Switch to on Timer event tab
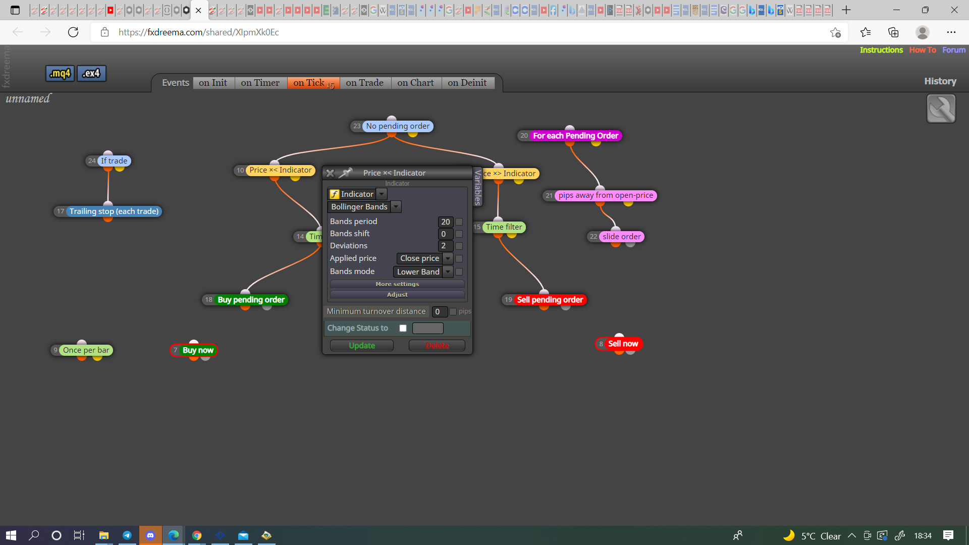Screen dimensions: 969x545 click(x=260, y=83)
